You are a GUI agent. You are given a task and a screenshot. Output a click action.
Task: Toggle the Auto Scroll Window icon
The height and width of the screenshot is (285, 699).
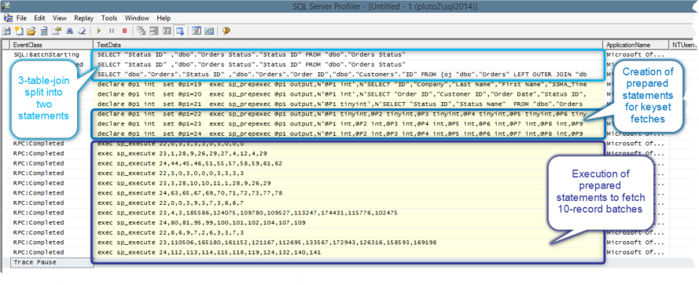tap(179, 31)
